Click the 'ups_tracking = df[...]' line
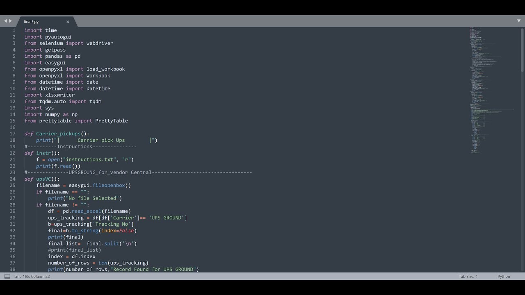Viewport: 525px width, 295px height. (117, 218)
